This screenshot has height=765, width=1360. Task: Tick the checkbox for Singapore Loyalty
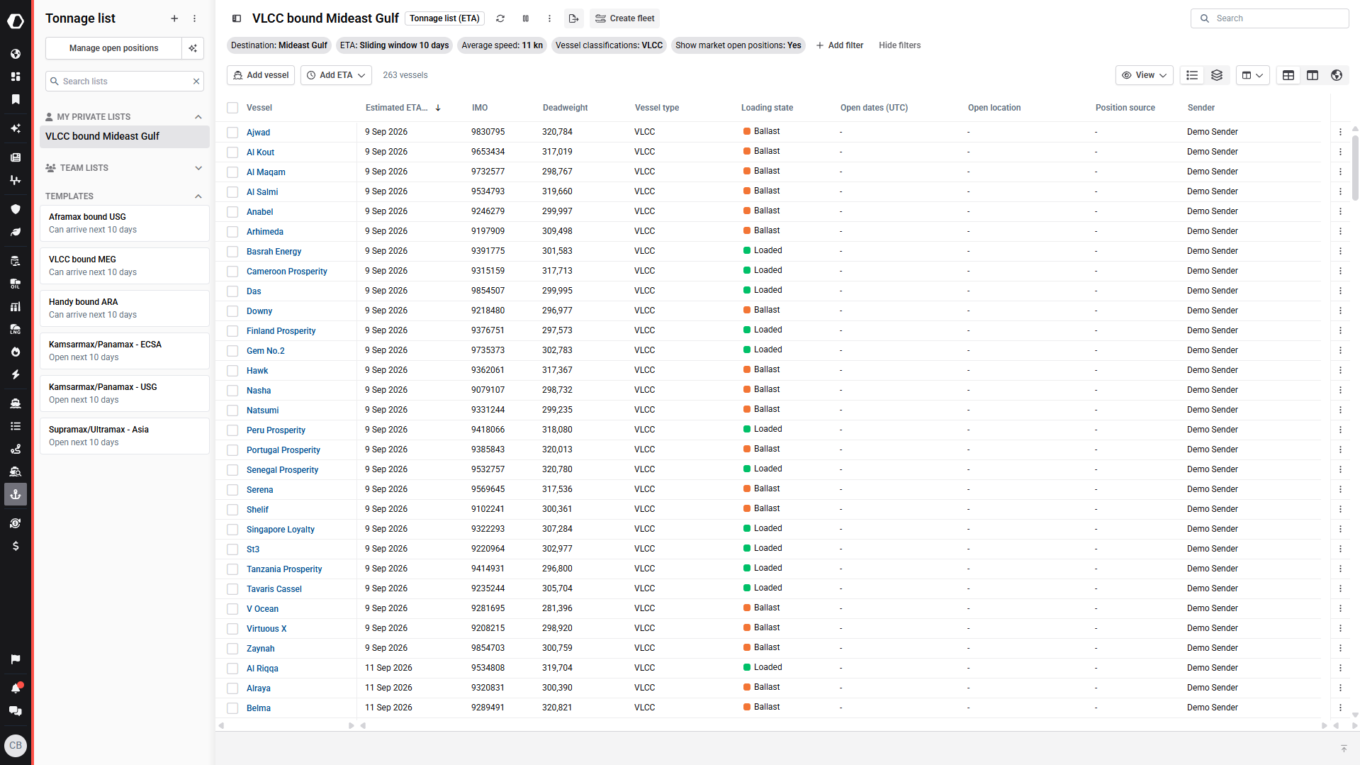(232, 530)
